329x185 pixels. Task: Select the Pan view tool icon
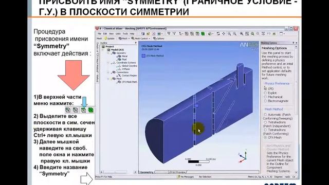(x=224, y=33)
